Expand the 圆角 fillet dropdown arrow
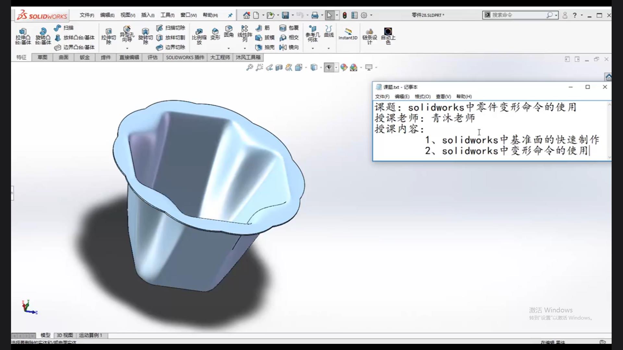Screen dimensions: 623x350 tap(229, 48)
